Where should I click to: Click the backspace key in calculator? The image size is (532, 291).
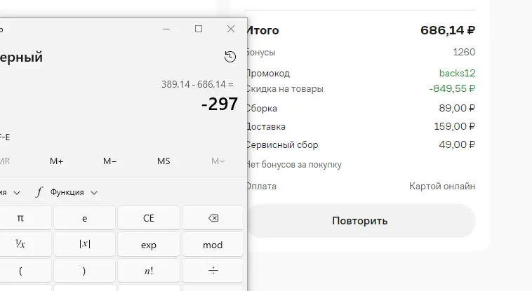pyautogui.click(x=213, y=218)
